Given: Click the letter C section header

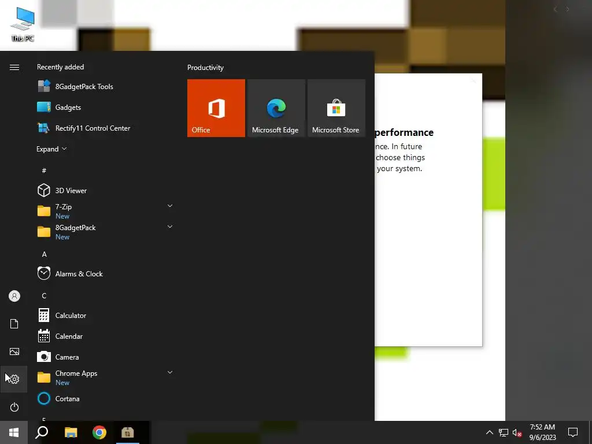Looking at the screenshot, I should click(44, 295).
